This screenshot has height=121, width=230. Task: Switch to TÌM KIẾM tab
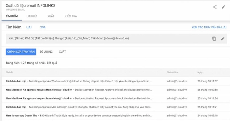pos(12,16)
